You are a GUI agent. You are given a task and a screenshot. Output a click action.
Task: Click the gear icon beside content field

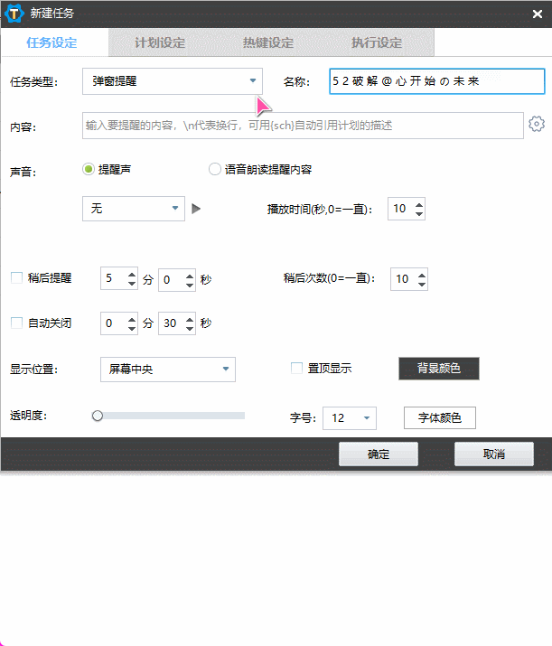click(537, 125)
